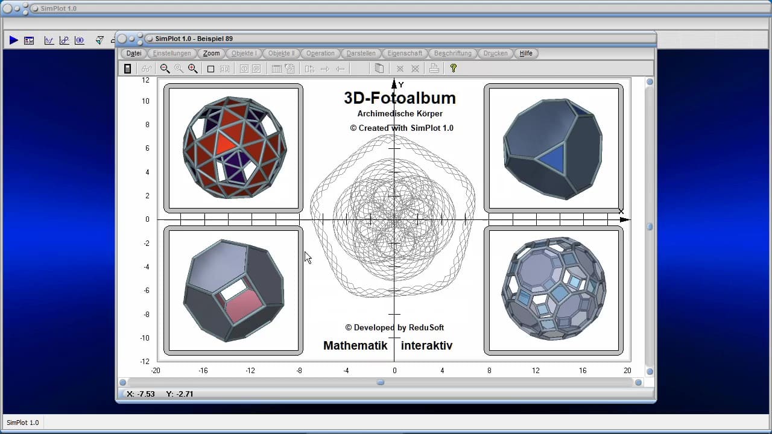Viewport: 772px width, 434px height.
Task: Click the '3D-Fotoalbum' heading text
Action: point(400,98)
